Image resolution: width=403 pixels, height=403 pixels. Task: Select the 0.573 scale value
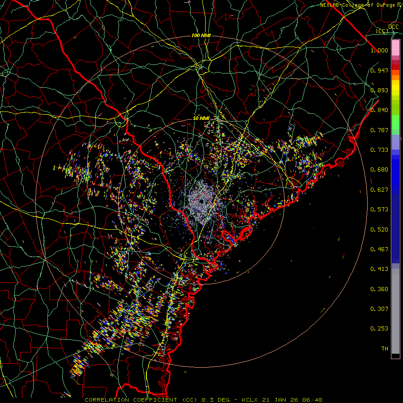[x=379, y=210]
